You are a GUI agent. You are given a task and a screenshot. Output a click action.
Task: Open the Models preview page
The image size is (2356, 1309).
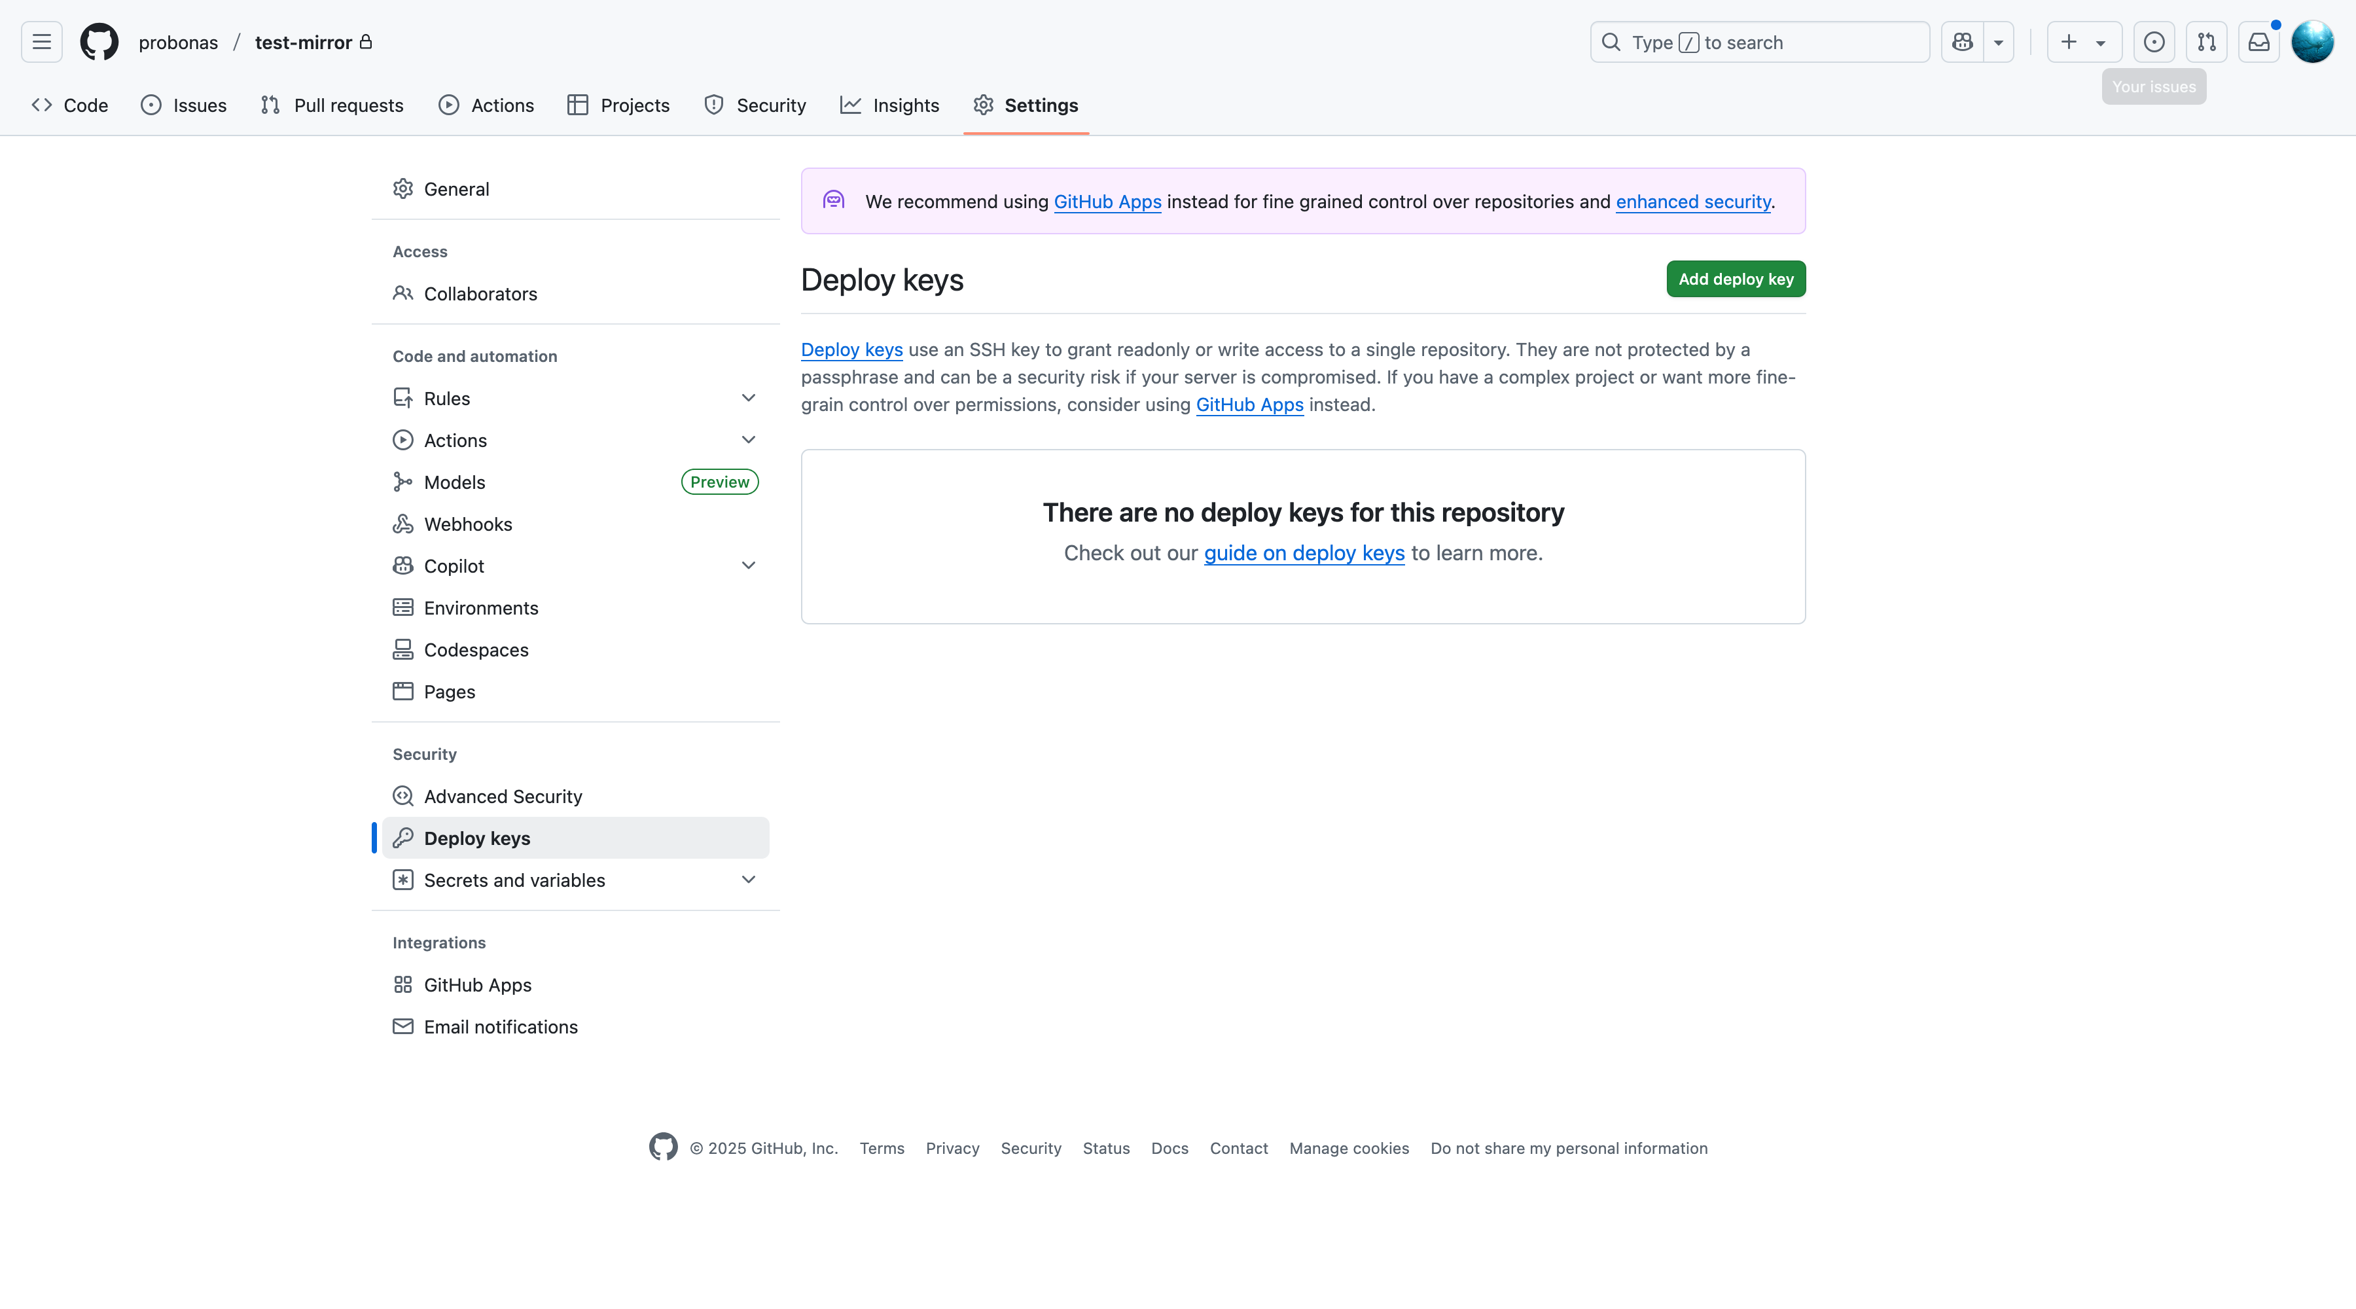[x=455, y=482]
